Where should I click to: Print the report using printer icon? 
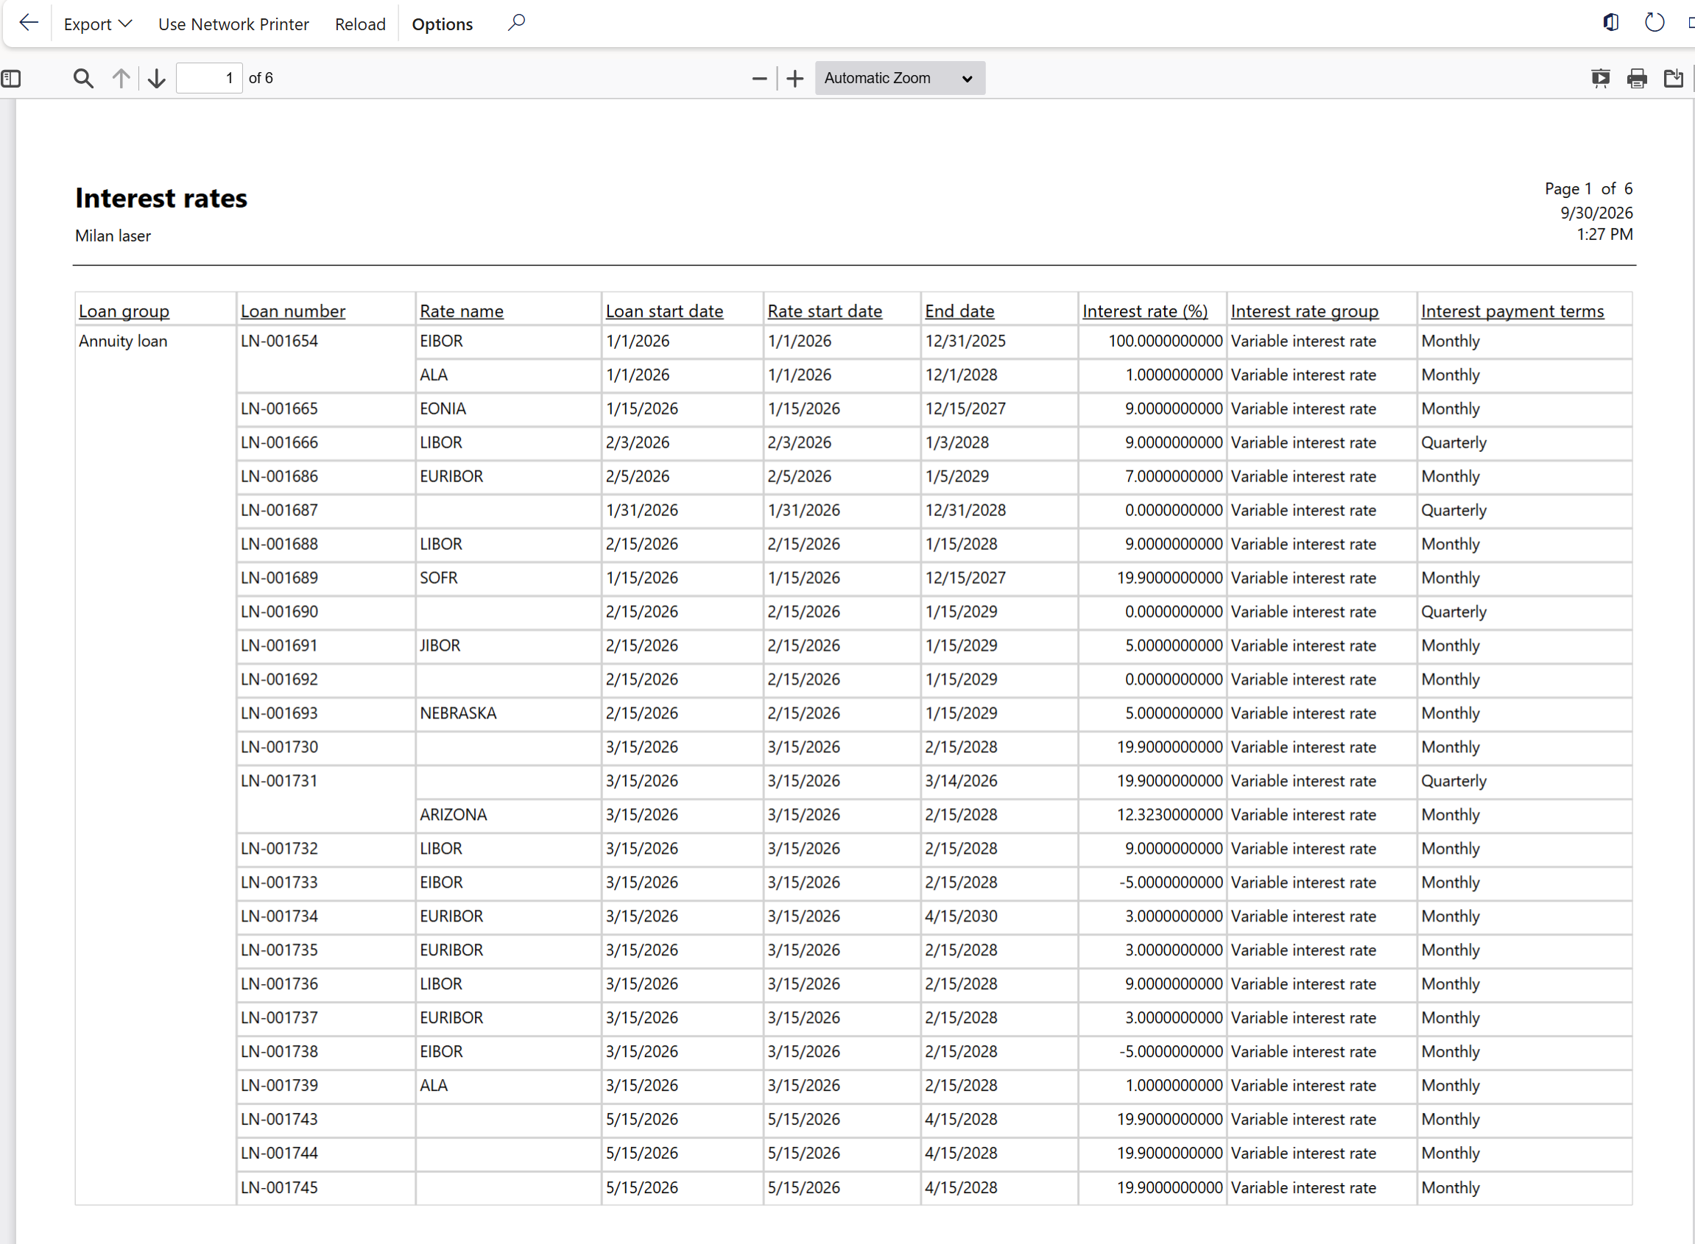point(1636,78)
